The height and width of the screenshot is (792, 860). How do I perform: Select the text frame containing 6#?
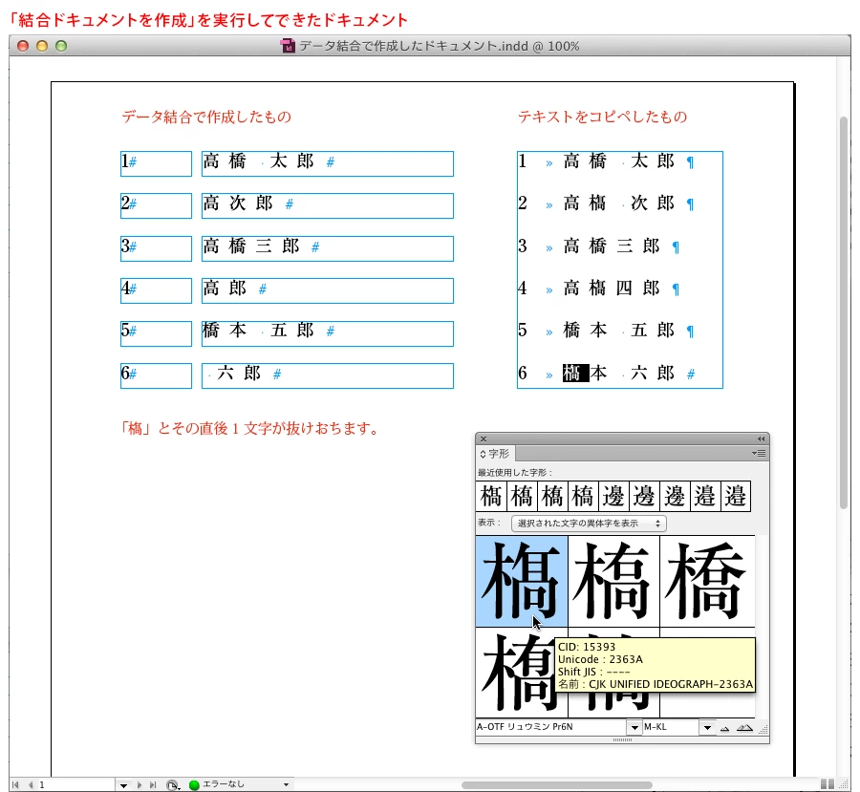(157, 375)
